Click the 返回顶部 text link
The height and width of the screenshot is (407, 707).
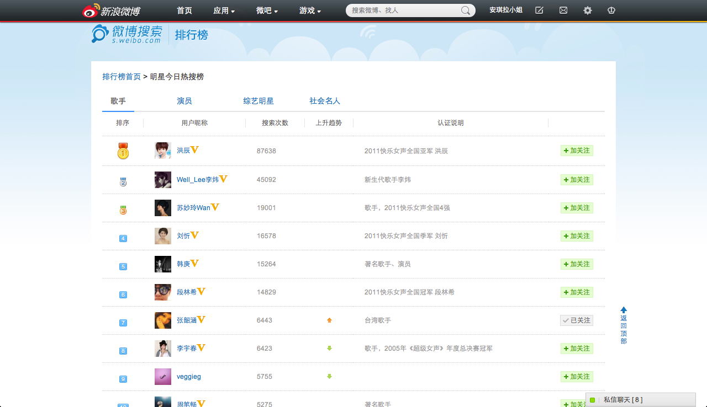point(624,329)
